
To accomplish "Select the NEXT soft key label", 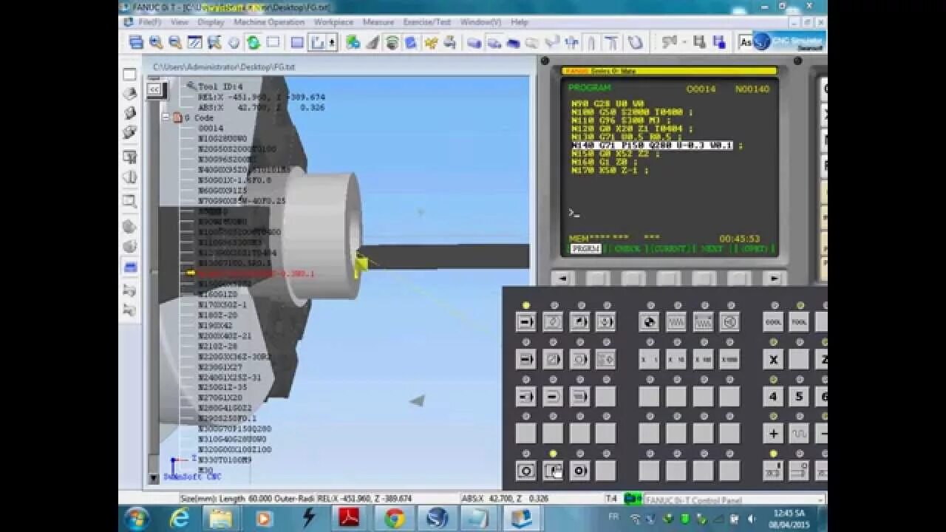I will click(x=712, y=249).
